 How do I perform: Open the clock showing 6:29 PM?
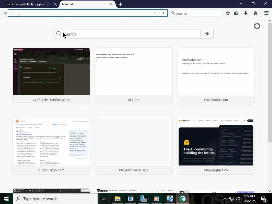(x=249, y=199)
